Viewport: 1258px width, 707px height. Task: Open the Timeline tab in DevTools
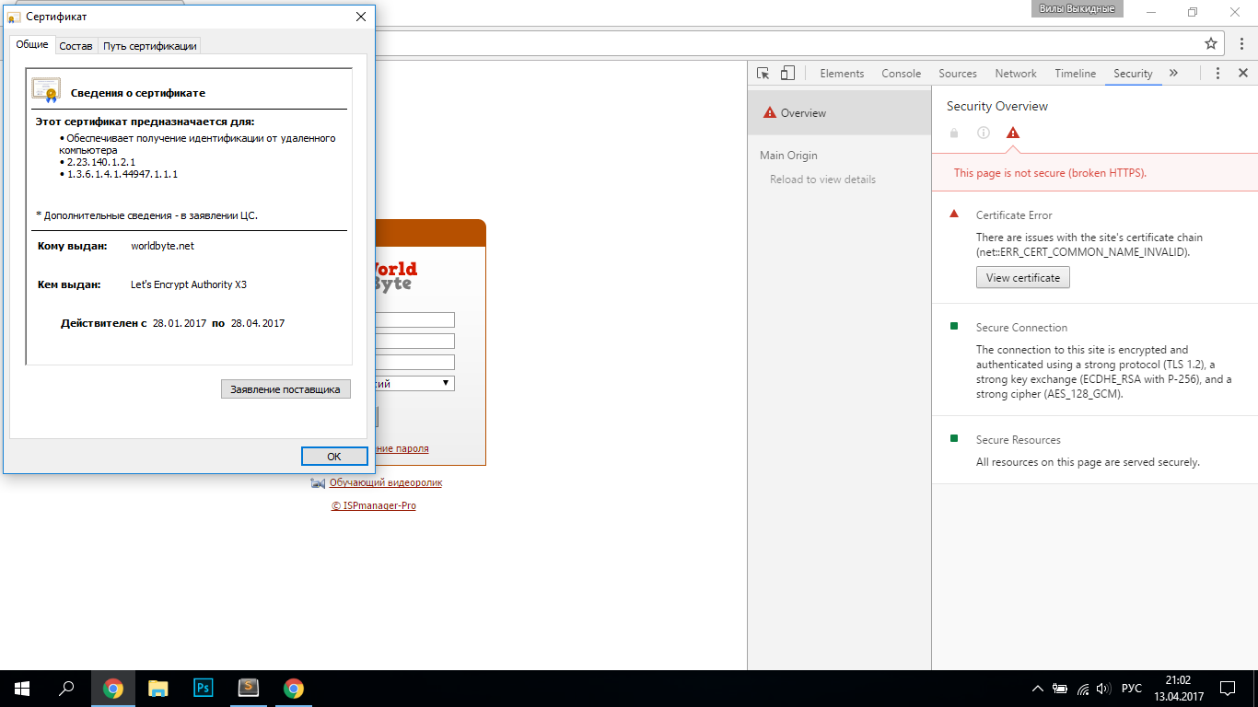coord(1076,74)
